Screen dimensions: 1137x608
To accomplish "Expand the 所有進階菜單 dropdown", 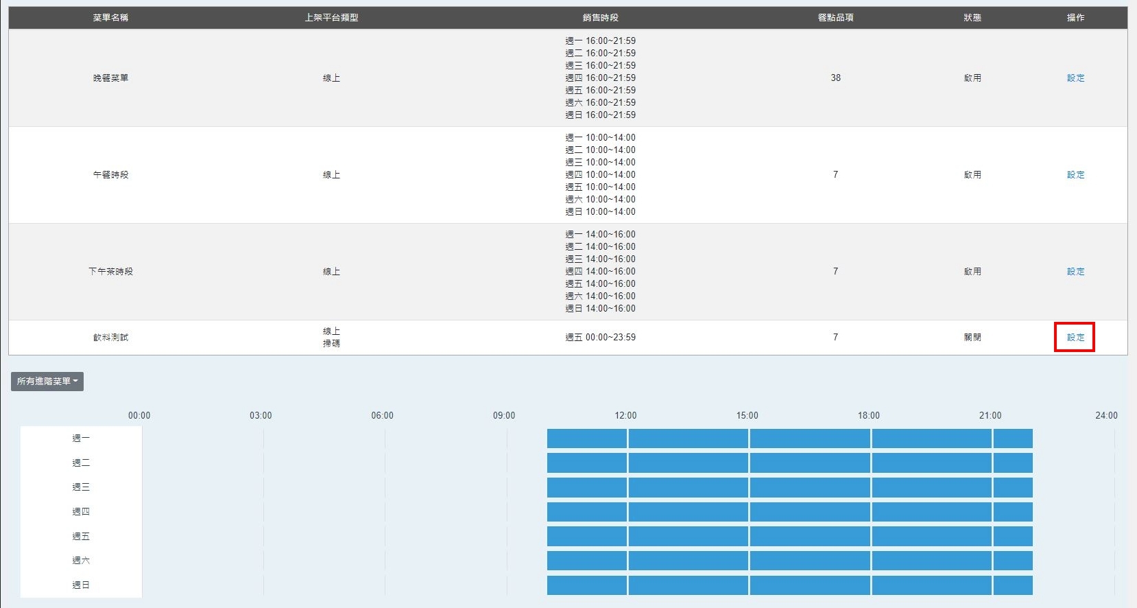I will (47, 382).
